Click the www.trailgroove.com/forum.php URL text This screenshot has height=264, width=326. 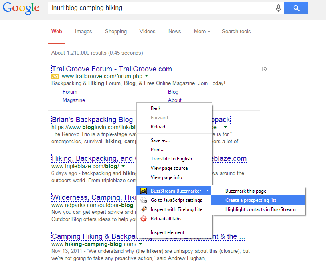(102, 77)
